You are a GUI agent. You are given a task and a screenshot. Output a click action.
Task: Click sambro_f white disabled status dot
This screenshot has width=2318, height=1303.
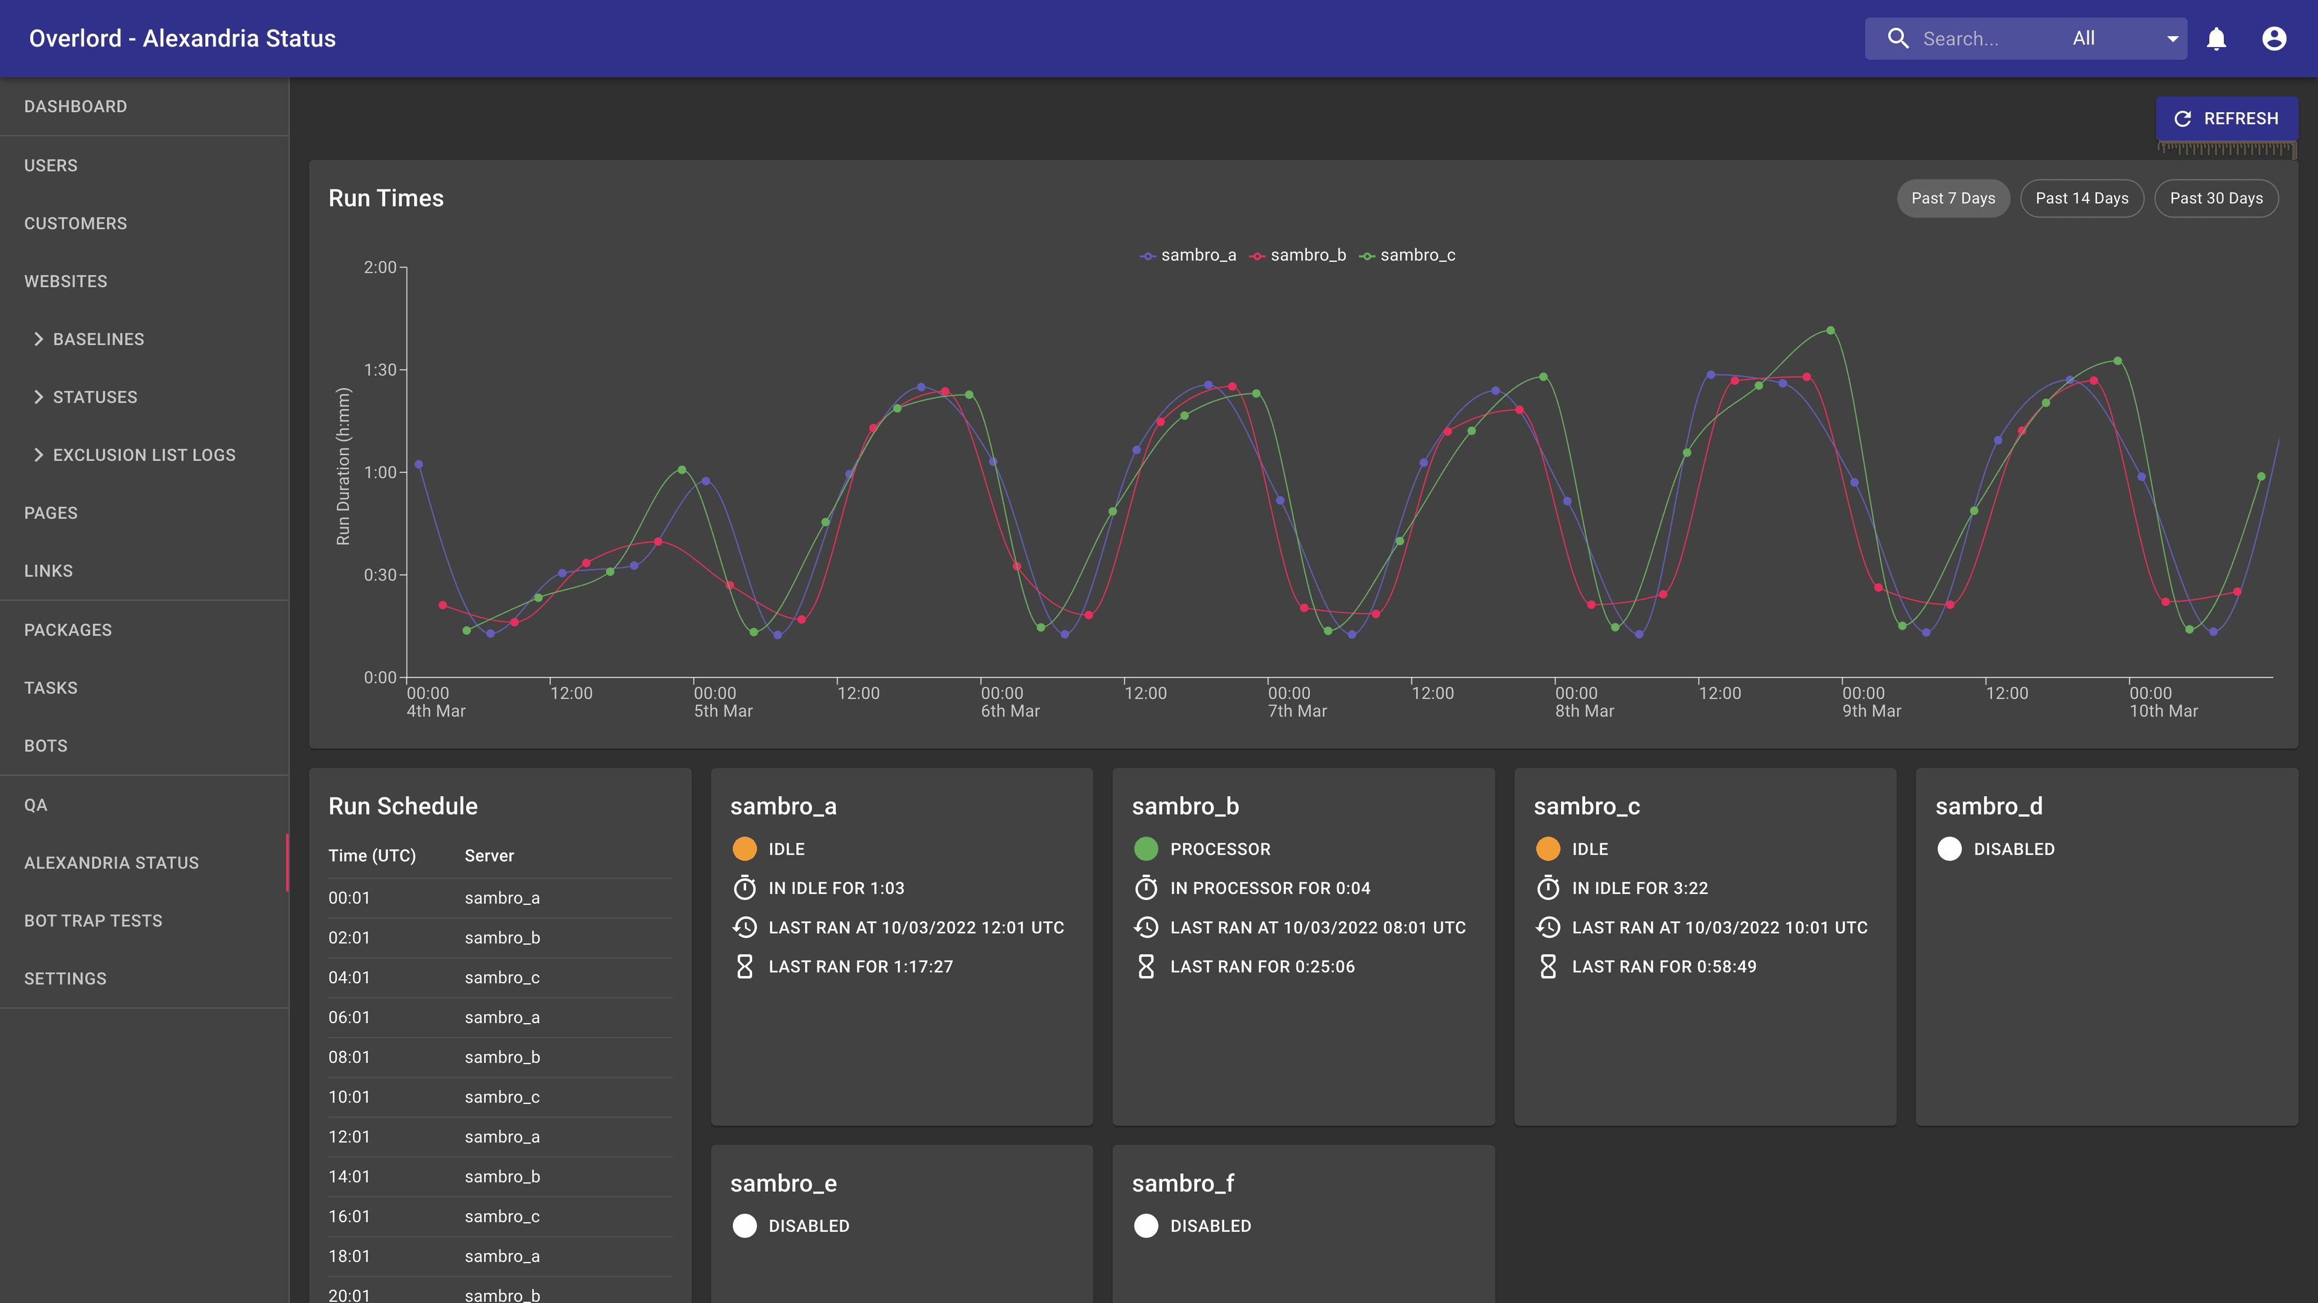[x=1146, y=1226]
